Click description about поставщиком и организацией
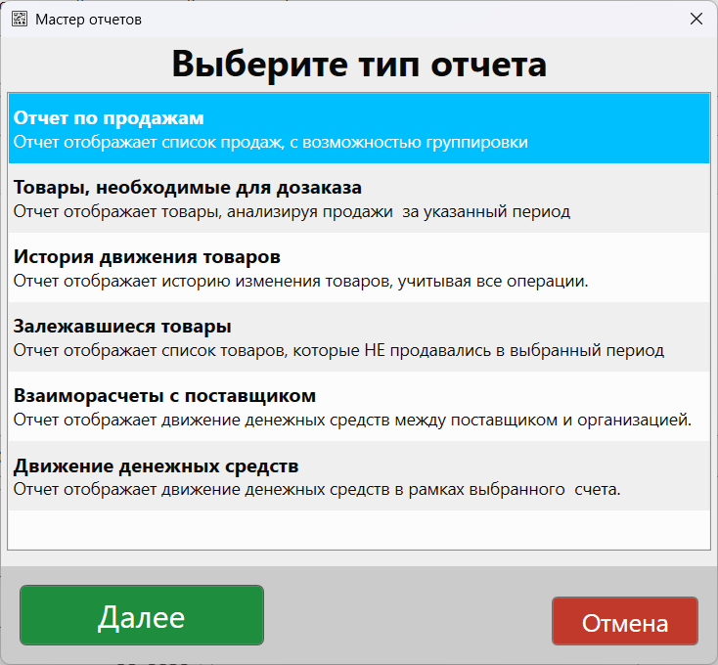 tap(352, 421)
